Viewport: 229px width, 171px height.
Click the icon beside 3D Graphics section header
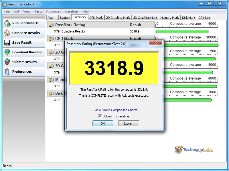[51, 66]
